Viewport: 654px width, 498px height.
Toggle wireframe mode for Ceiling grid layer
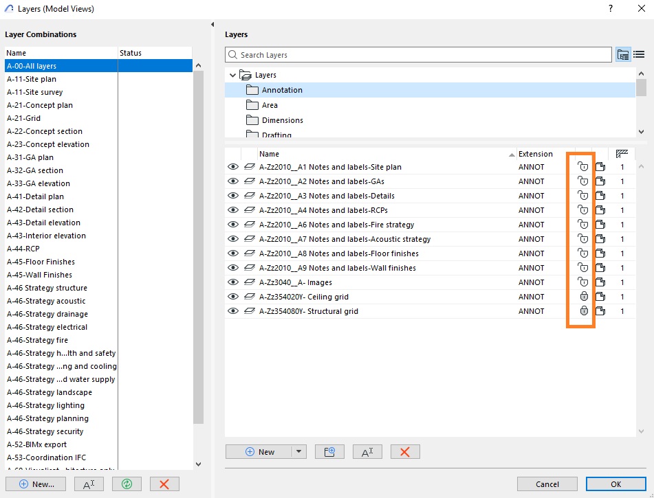coord(250,296)
